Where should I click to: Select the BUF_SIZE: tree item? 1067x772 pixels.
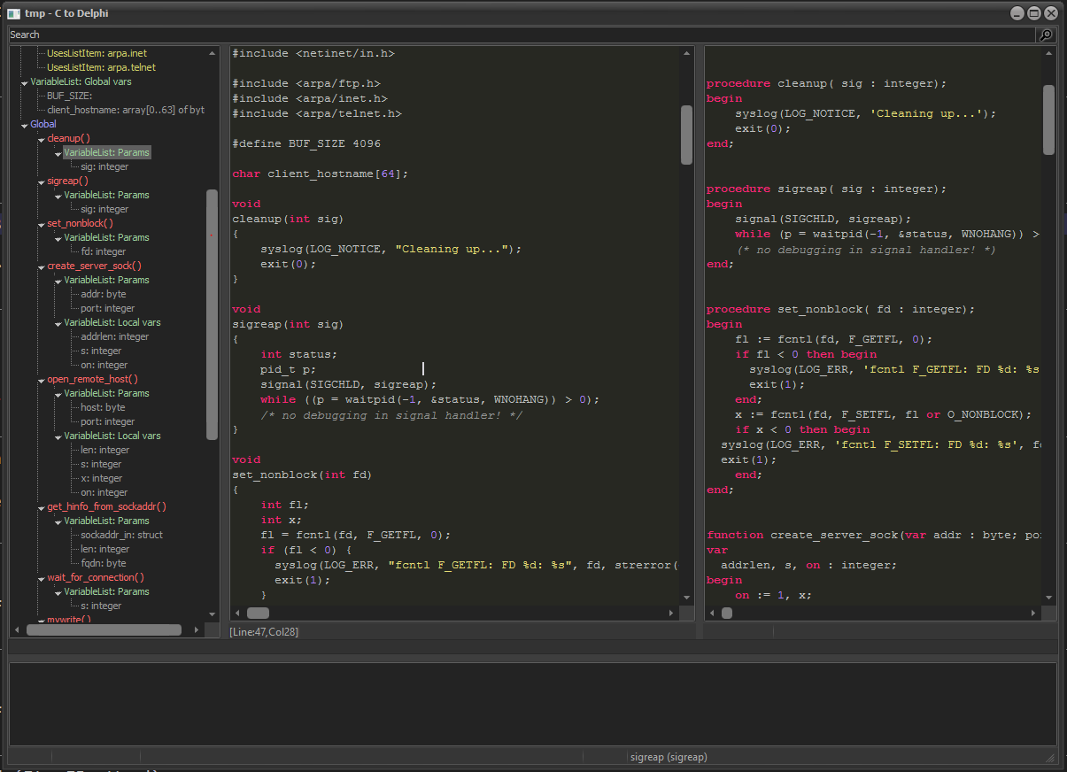click(x=69, y=96)
